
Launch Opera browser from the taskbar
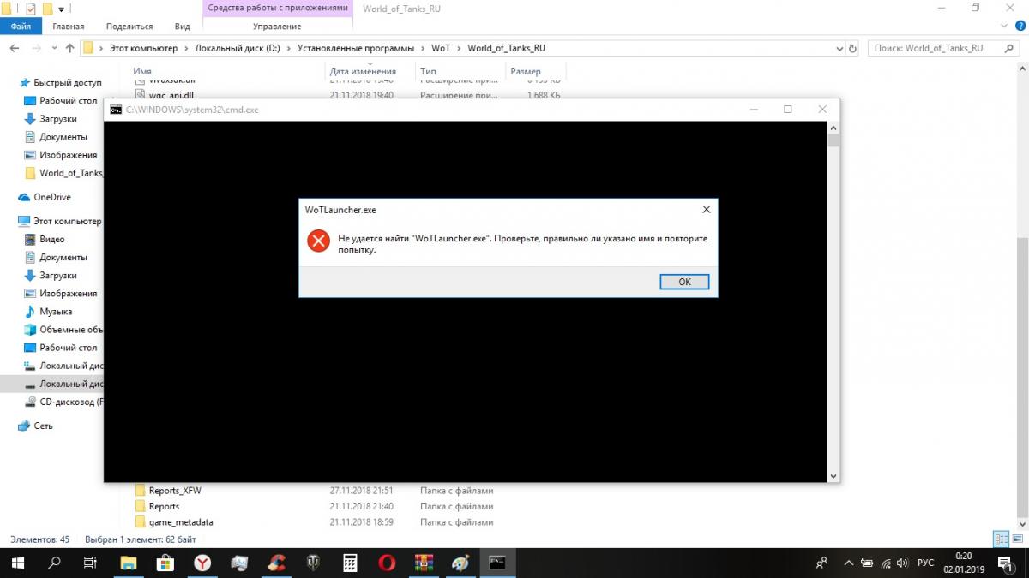(x=387, y=563)
